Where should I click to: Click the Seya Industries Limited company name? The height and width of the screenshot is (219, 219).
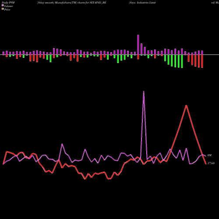coord(142,3)
